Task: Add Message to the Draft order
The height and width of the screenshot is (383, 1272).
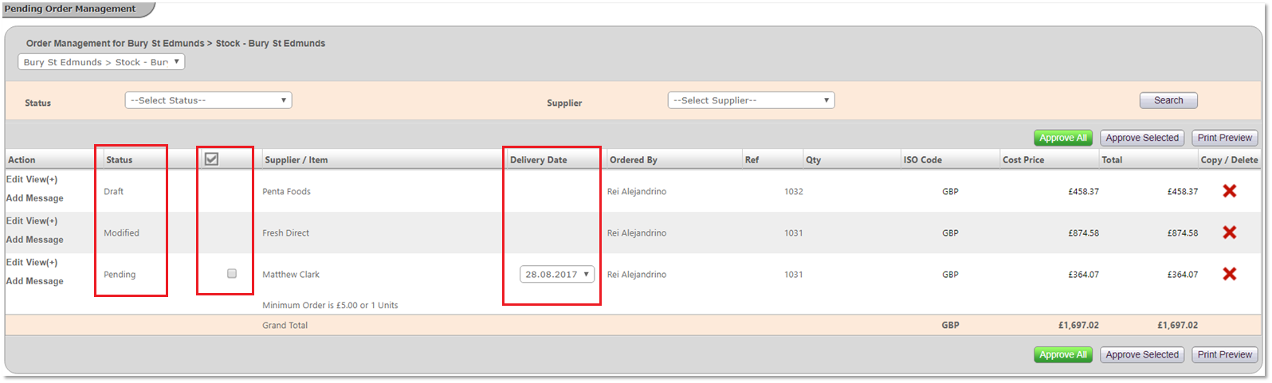Action: coord(35,198)
